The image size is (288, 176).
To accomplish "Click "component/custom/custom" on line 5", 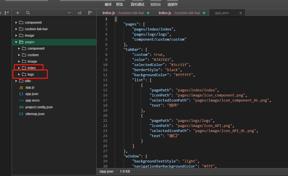I will (x=159, y=39).
